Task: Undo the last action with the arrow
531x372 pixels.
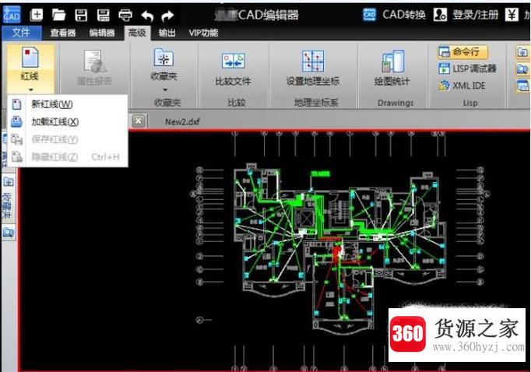Action: (147, 16)
